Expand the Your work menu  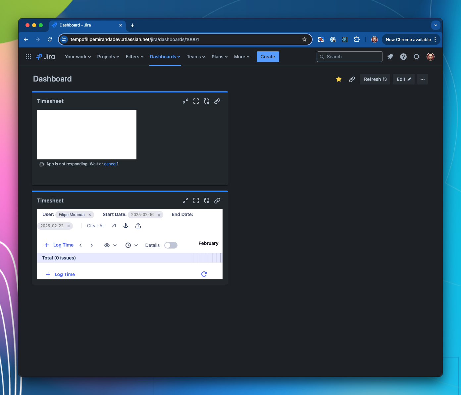coord(78,57)
